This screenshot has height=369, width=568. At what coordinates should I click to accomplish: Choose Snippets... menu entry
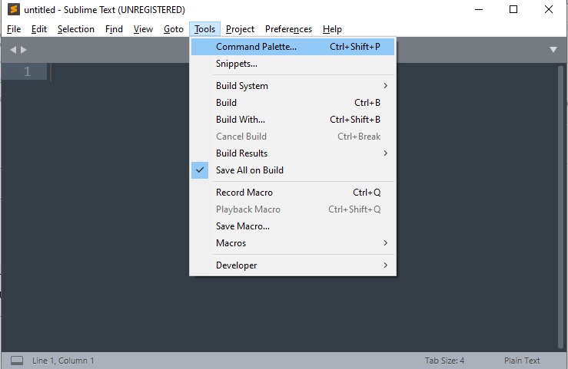click(x=237, y=64)
